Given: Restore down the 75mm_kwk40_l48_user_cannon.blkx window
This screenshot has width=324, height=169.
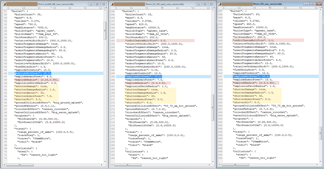Looking at the screenshot, I should (97, 4).
